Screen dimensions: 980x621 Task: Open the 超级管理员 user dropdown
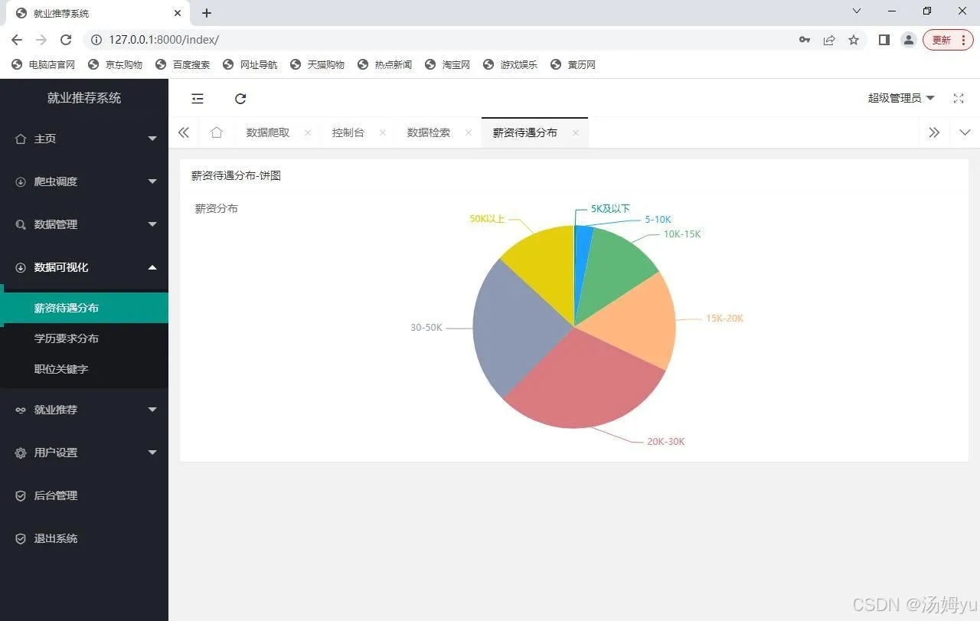coord(901,98)
